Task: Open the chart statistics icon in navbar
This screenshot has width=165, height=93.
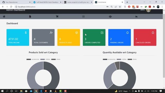Action: (136, 17)
